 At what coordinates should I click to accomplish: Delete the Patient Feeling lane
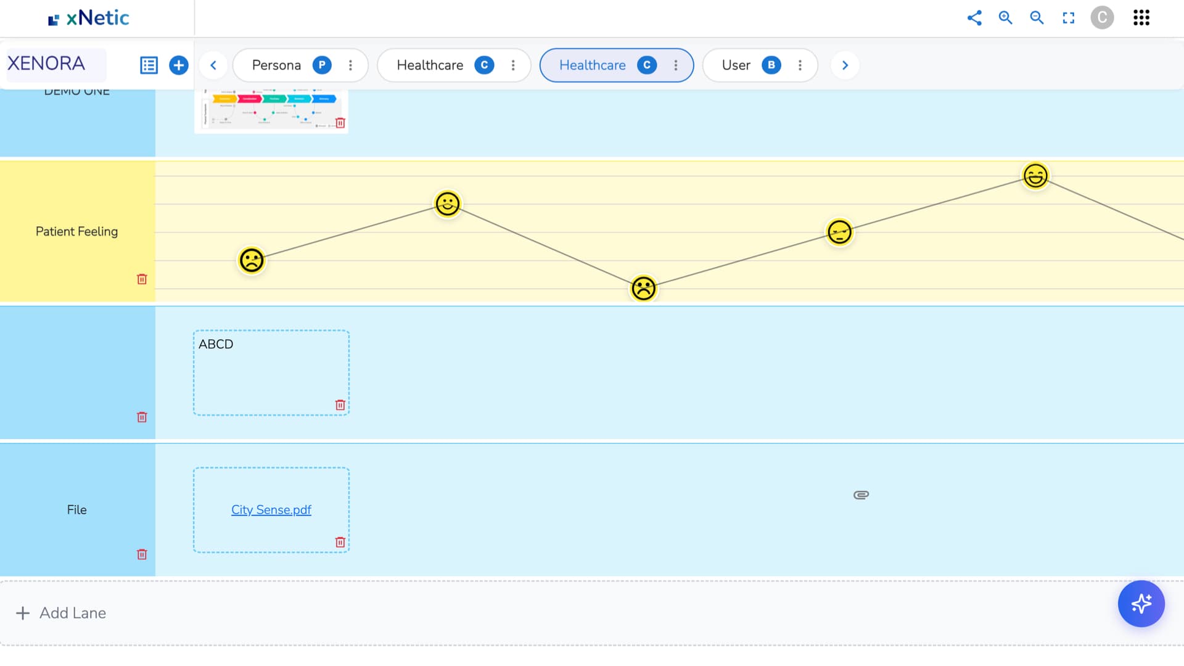(142, 279)
